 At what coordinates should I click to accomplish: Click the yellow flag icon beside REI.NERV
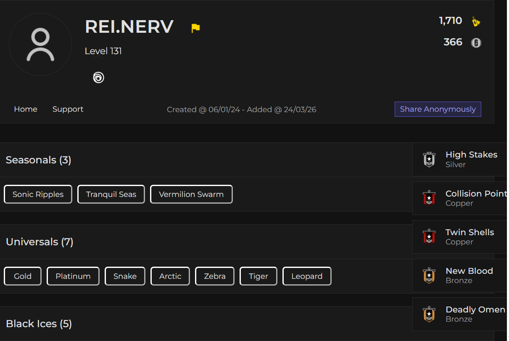click(195, 28)
